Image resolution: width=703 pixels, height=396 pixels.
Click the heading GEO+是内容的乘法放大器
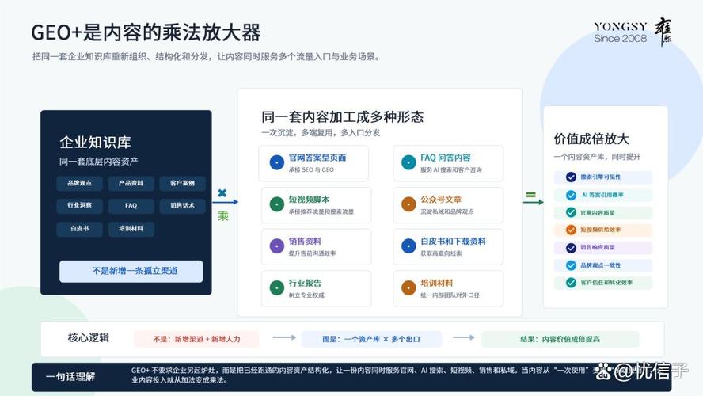146,32
